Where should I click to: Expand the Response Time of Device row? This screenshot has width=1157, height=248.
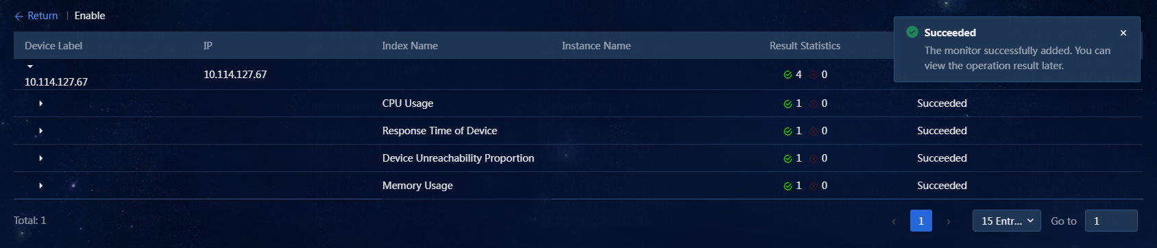coord(40,131)
